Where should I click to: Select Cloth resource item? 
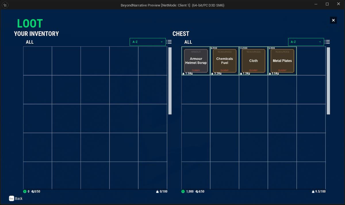(x=253, y=61)
